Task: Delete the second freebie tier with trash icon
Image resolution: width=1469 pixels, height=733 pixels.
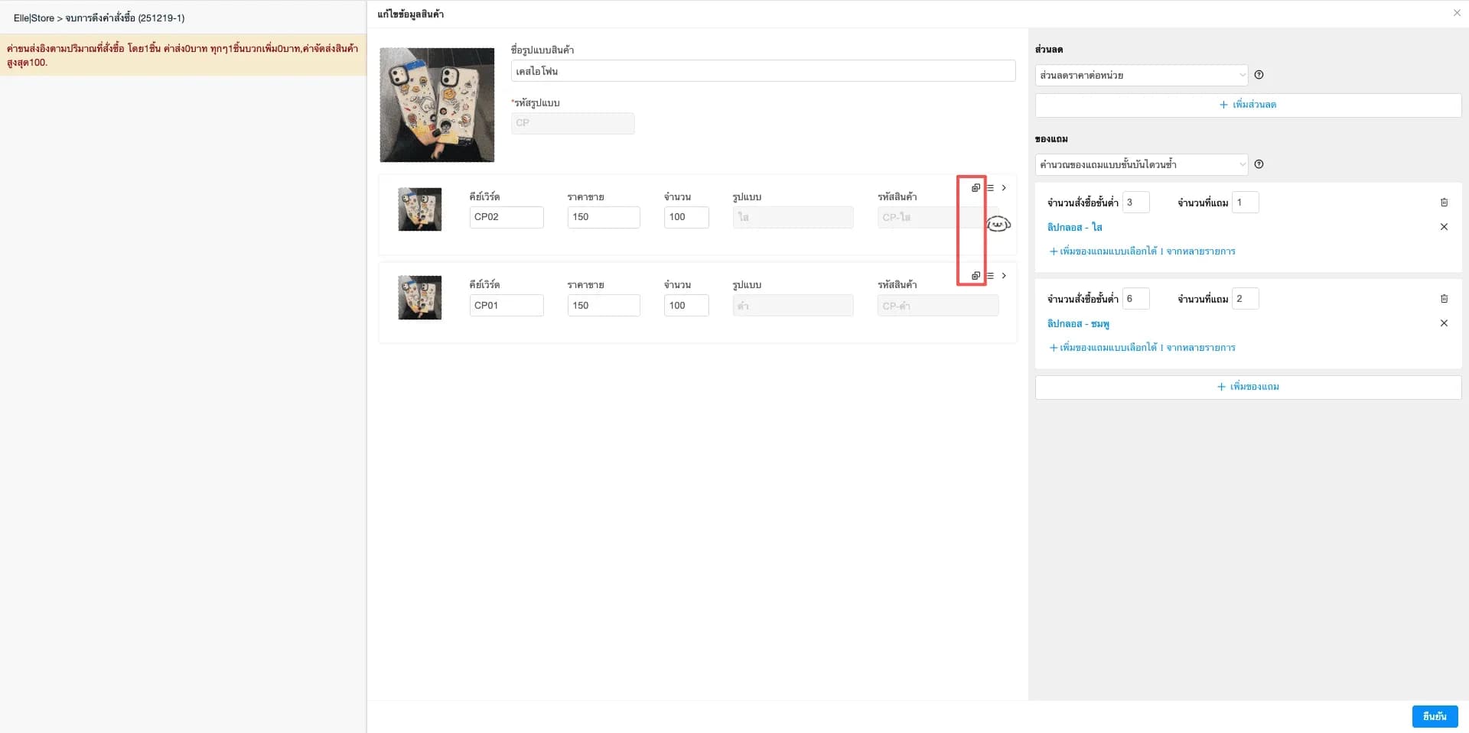Action: coord(1444,299)
